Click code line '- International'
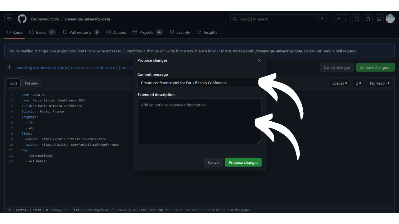399x224 pixels. point(39,156)
